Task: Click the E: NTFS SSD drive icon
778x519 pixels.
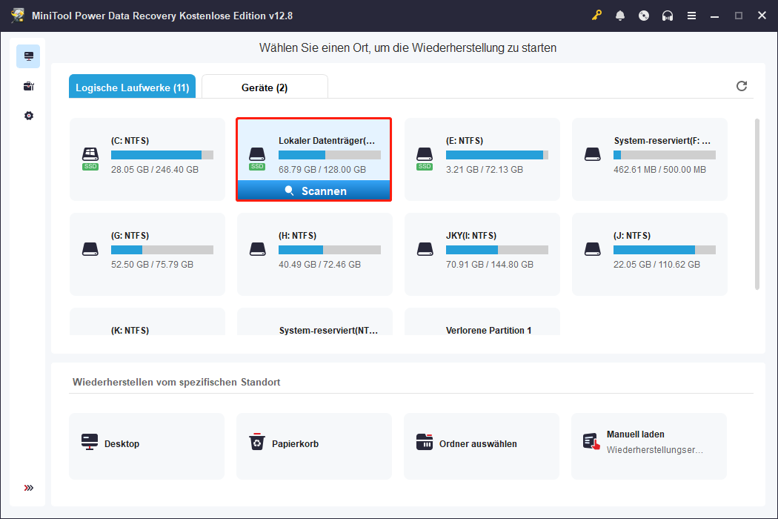Action: (425, 159)
